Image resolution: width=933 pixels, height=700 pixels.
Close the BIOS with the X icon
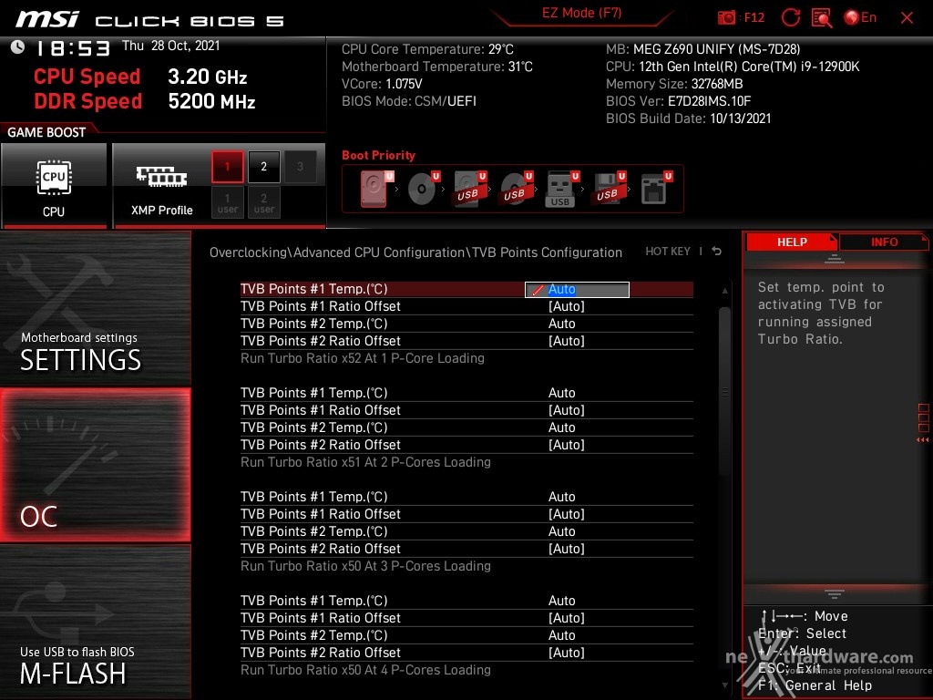(907, 18)
